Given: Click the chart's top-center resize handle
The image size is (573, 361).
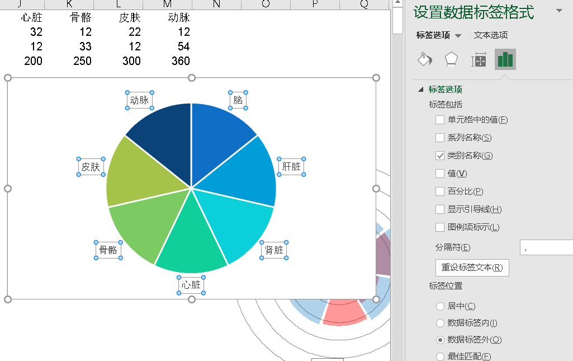Looking at the screenshot, I should [192, 78].
